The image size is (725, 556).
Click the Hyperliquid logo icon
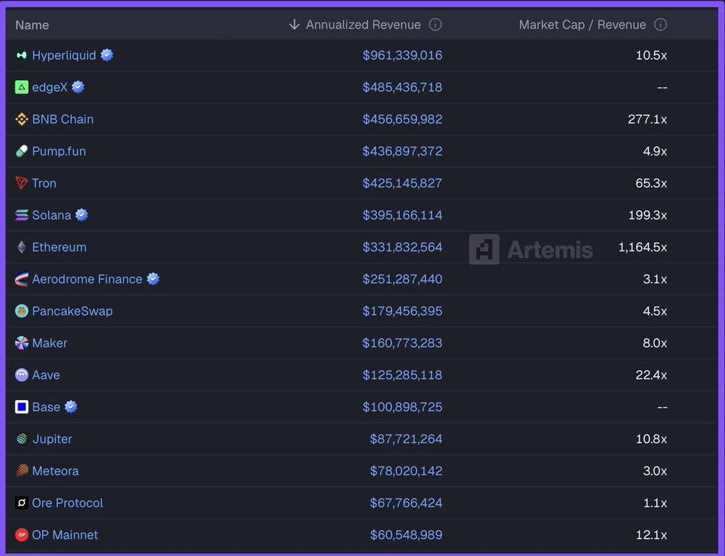22,55
